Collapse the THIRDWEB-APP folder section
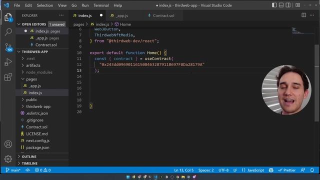 [19, 51]
